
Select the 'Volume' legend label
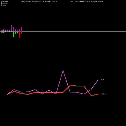(x=5, y=4)
